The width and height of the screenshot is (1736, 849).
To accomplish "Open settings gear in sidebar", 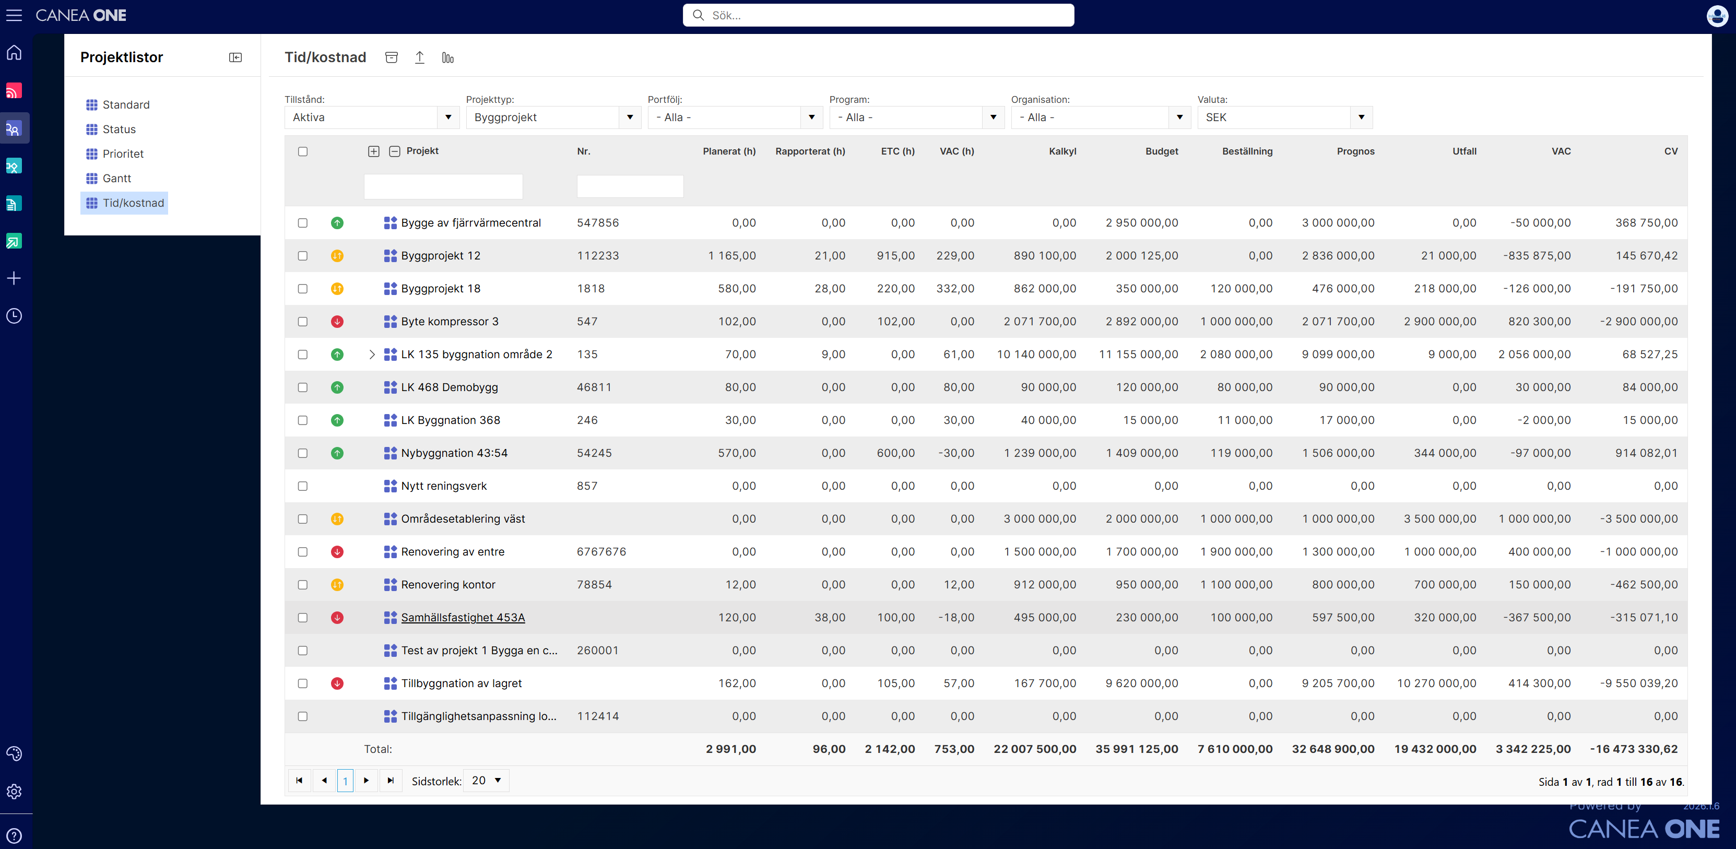I will [x=14, y=791].
